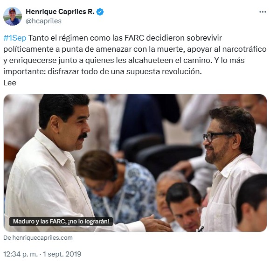Click the 'Maduro y las FARC' caption label
This screenshot has height=264, width=270.
(x=61, y=221)
